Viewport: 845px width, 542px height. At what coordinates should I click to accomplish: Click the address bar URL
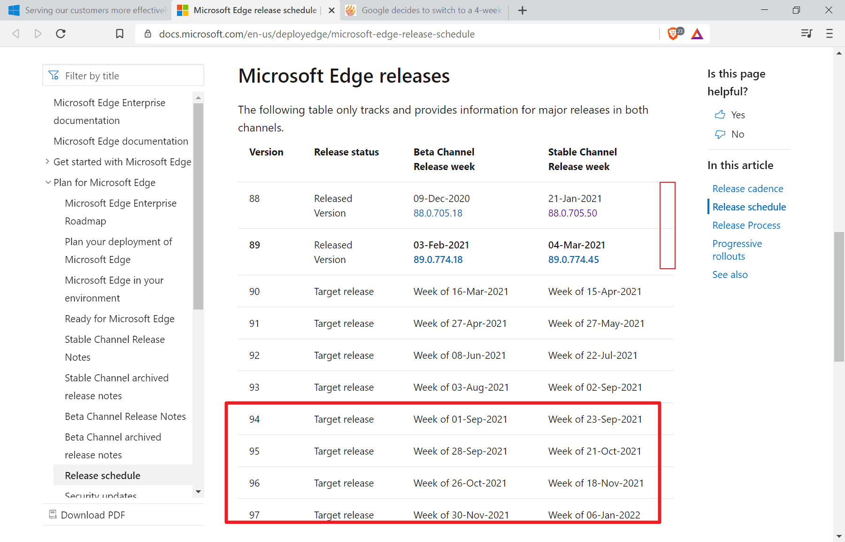[x=317, y=34]
